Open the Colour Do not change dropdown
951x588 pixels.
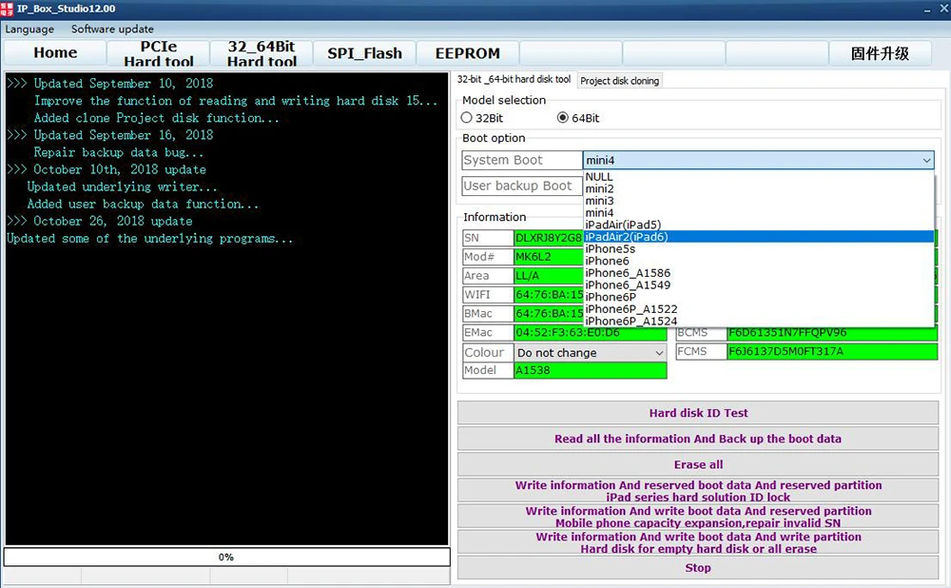[x=591, y=353]
